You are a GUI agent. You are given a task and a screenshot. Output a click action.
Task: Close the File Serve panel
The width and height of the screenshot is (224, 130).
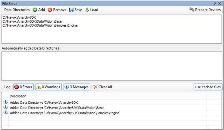[220, 3]
